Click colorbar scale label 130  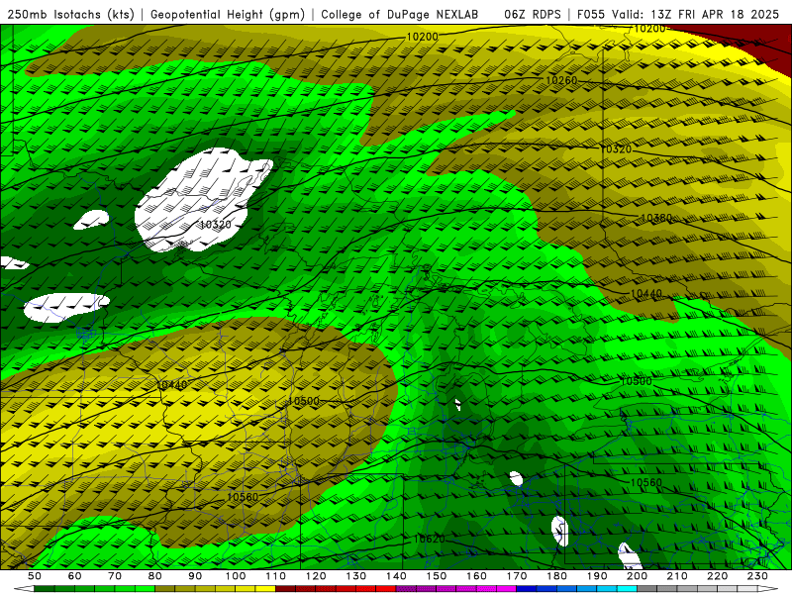(356, 576)
